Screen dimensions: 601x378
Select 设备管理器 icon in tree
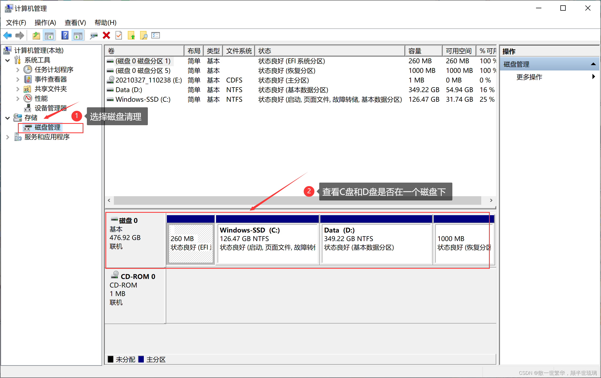tap(28, 108)
